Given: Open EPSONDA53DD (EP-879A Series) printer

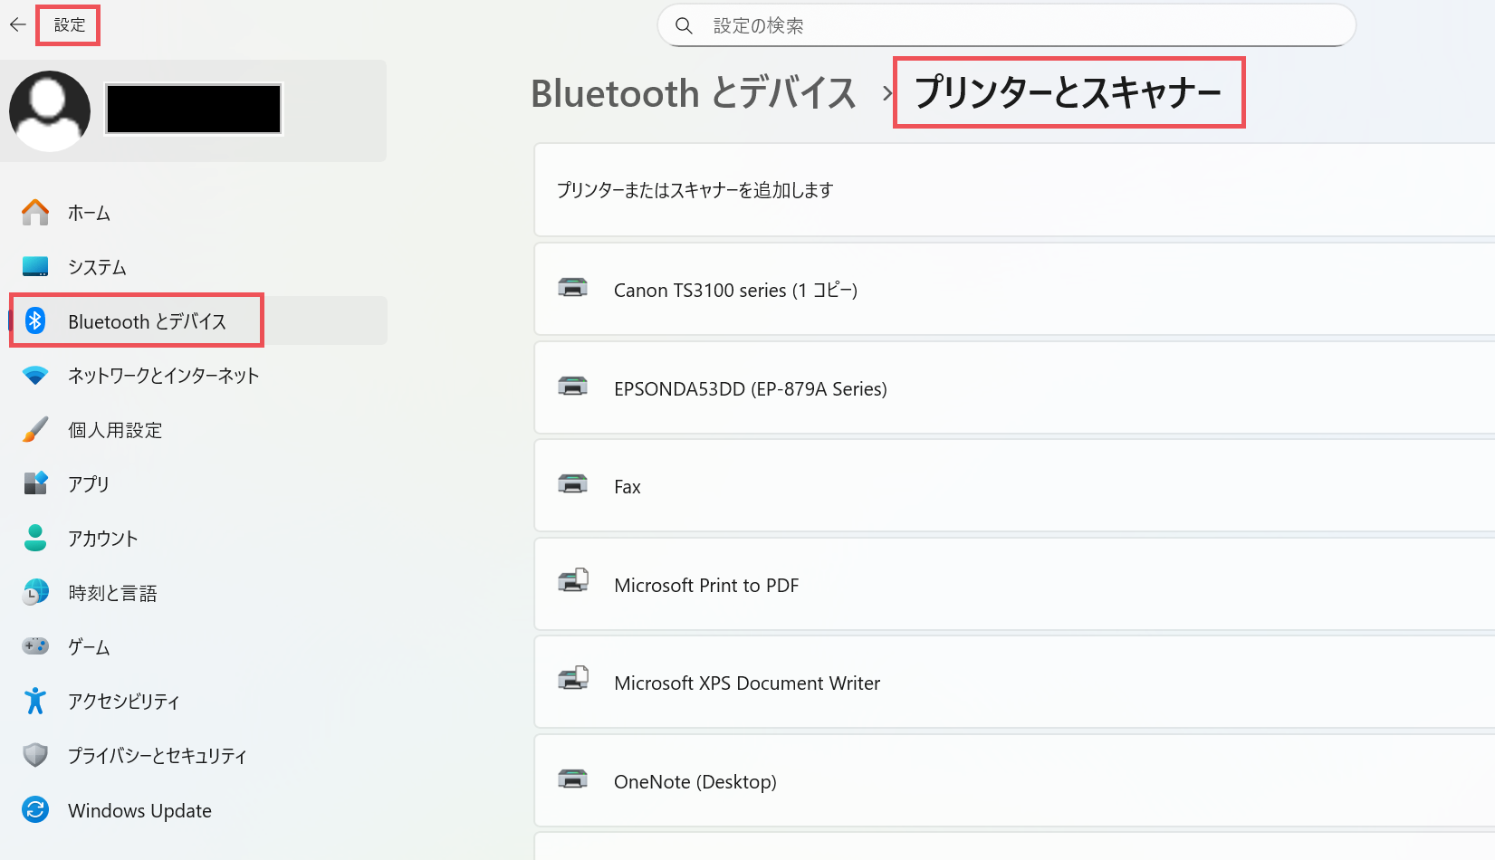Looking at the screenshot, I should click(750, 388).
